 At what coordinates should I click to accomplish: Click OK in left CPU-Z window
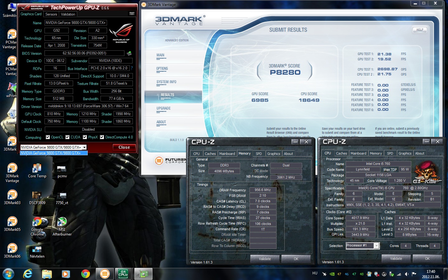point(296,259)
